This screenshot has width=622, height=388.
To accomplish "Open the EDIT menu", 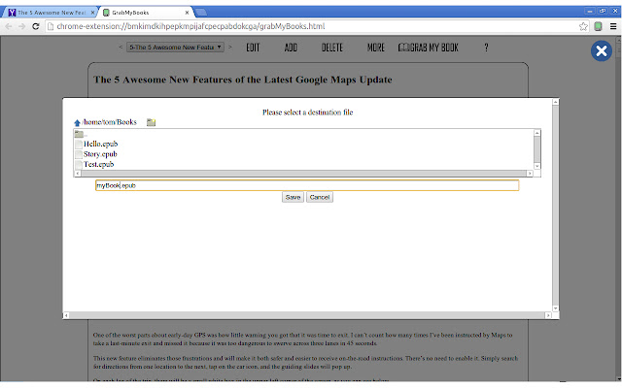I will 253,48.
